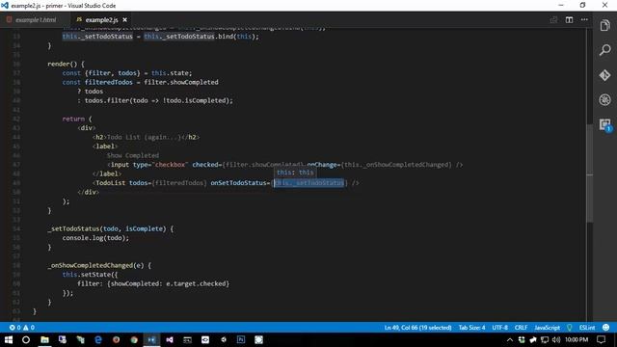The image size is (617, 347).
Task: Click the input type="checkbox" line in code
Action: pos(284,165)
